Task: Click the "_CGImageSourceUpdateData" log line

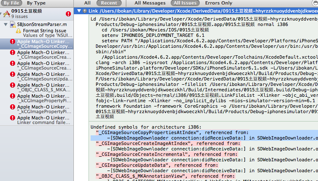Action: 157,165
